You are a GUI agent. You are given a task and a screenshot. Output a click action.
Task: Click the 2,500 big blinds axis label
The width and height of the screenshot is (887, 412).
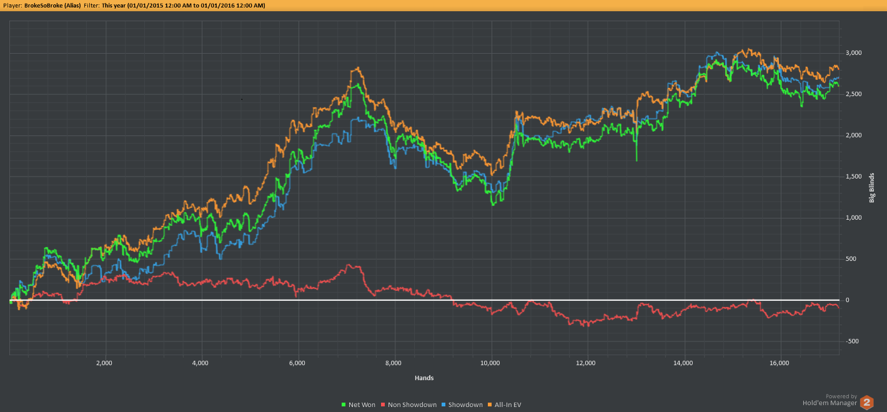854,94
